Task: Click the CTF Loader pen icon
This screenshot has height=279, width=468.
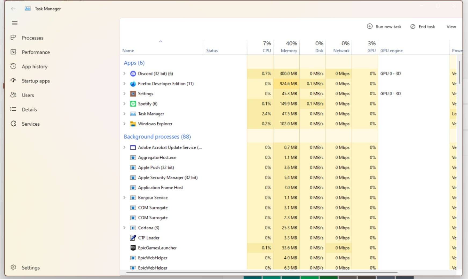Action: click(133, 238)
